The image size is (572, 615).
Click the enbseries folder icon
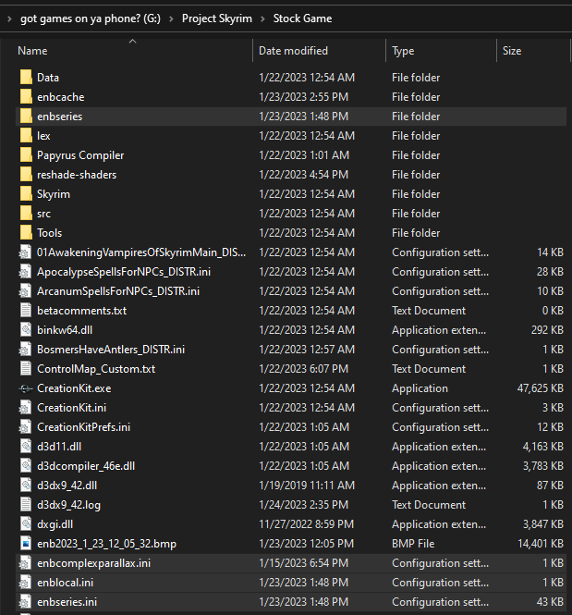pos(26,117)
